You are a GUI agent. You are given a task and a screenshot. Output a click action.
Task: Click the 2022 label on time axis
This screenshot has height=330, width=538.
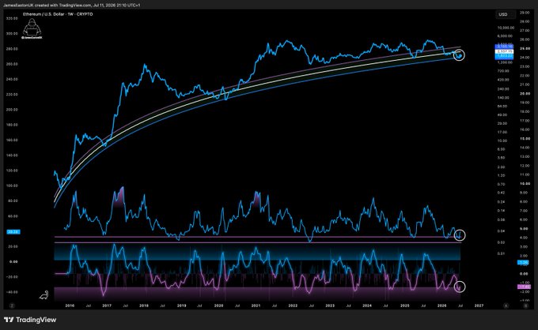pos(293,306)
